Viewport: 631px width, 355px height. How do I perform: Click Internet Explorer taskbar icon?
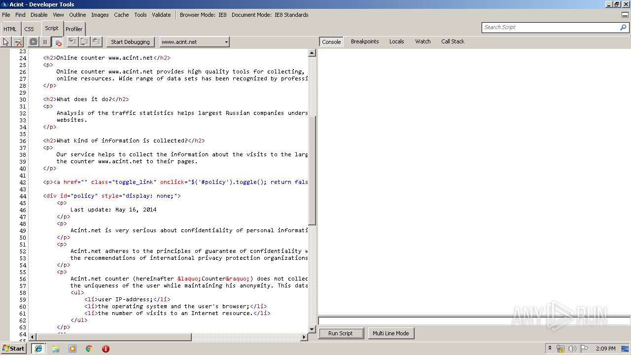click(38, 349)
